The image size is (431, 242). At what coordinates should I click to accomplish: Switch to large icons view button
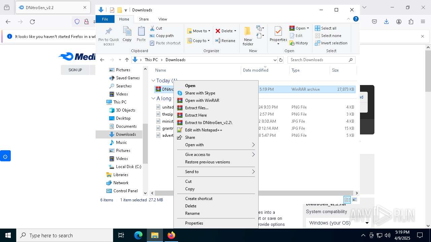(x=355, y=200)
